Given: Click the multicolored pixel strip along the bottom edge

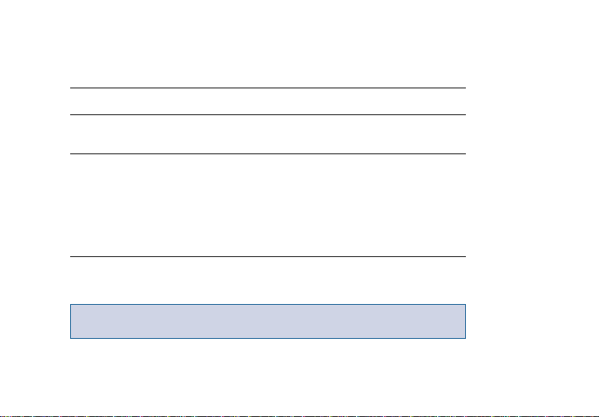Looking at the screenshot, I should (x=299, y=416).
